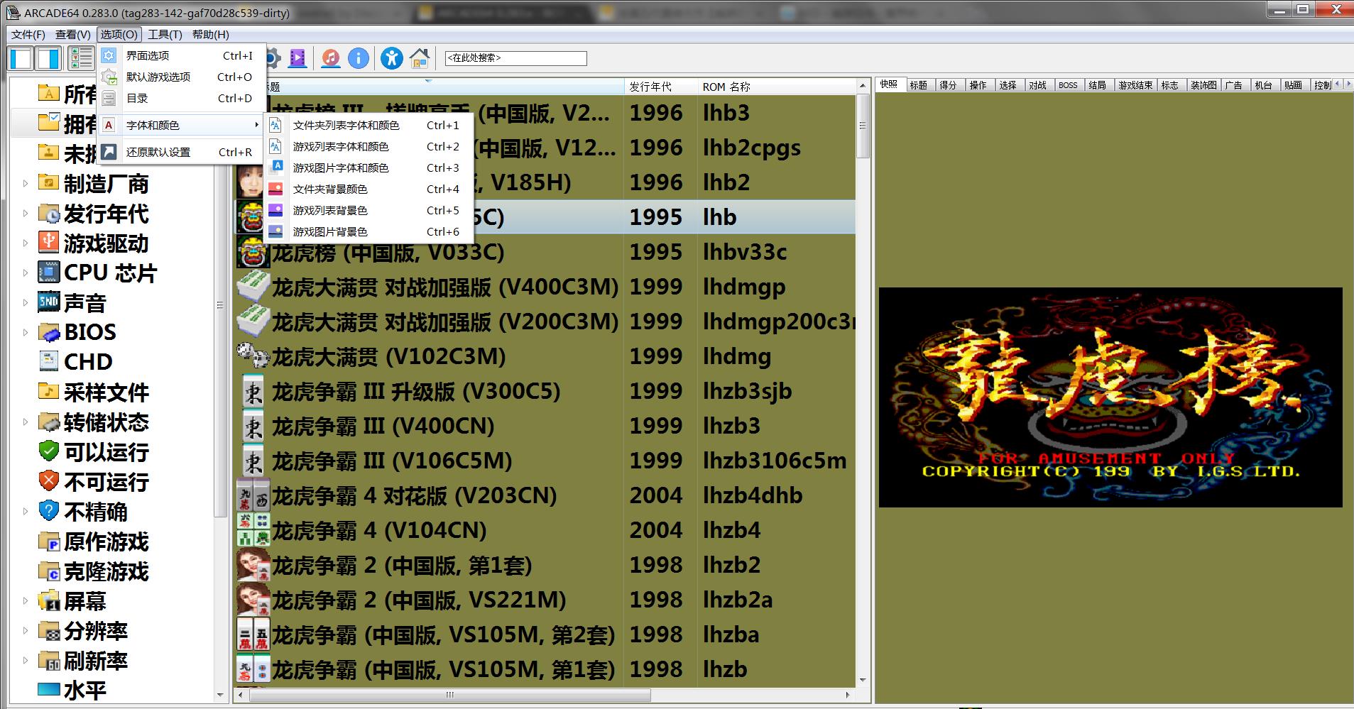Image resolution: width=1354 pixels, height=709 pixels.
Task: Click the search input field
Action: point(515,58)
